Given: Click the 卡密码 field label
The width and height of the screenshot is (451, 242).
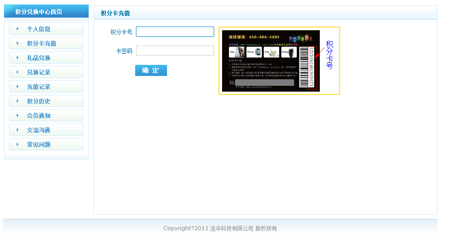Looking at the screenshot, I should click(x=124, y=51).
